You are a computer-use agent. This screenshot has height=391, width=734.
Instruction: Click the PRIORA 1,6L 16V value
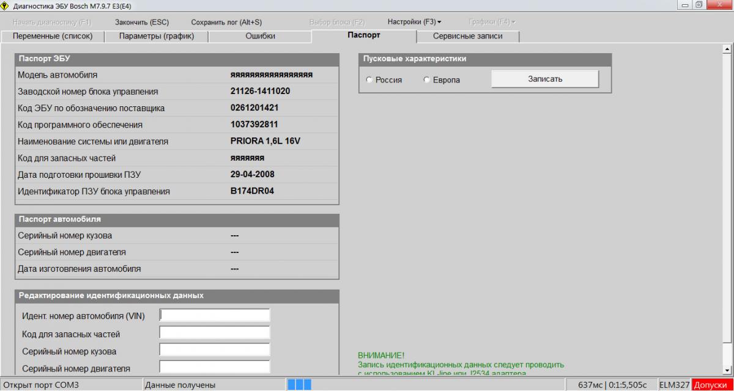[265, 141]
